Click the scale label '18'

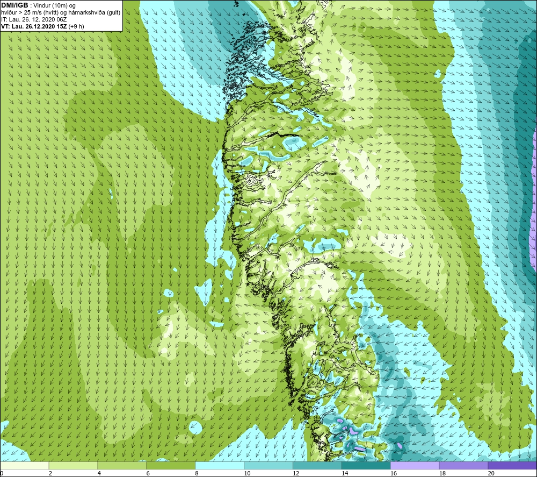(x=442, y=473)
